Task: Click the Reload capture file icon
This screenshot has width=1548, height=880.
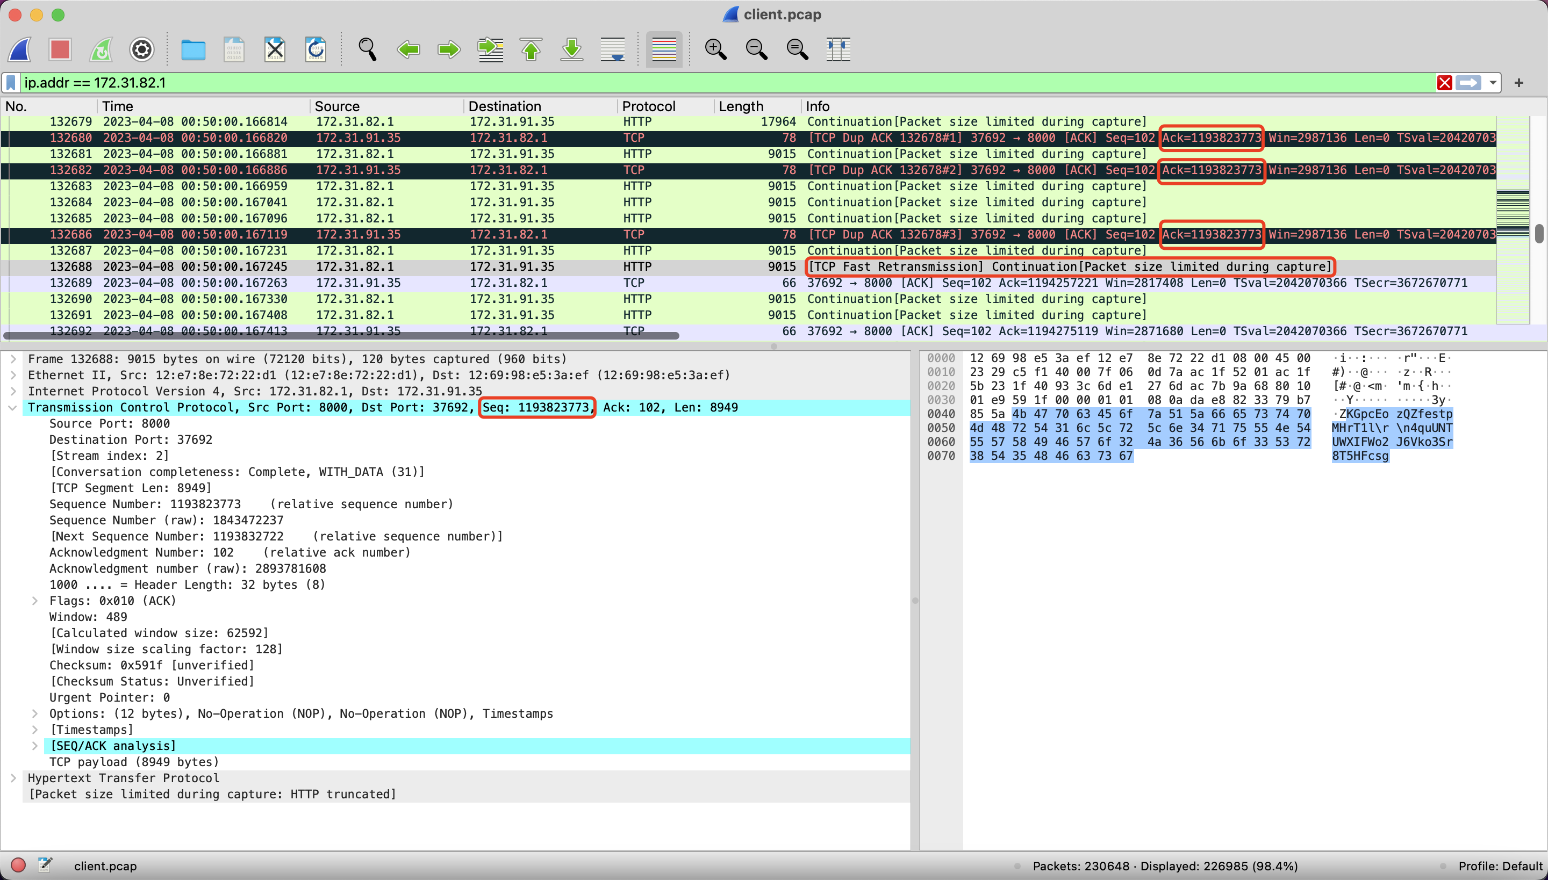Action: 316,49
